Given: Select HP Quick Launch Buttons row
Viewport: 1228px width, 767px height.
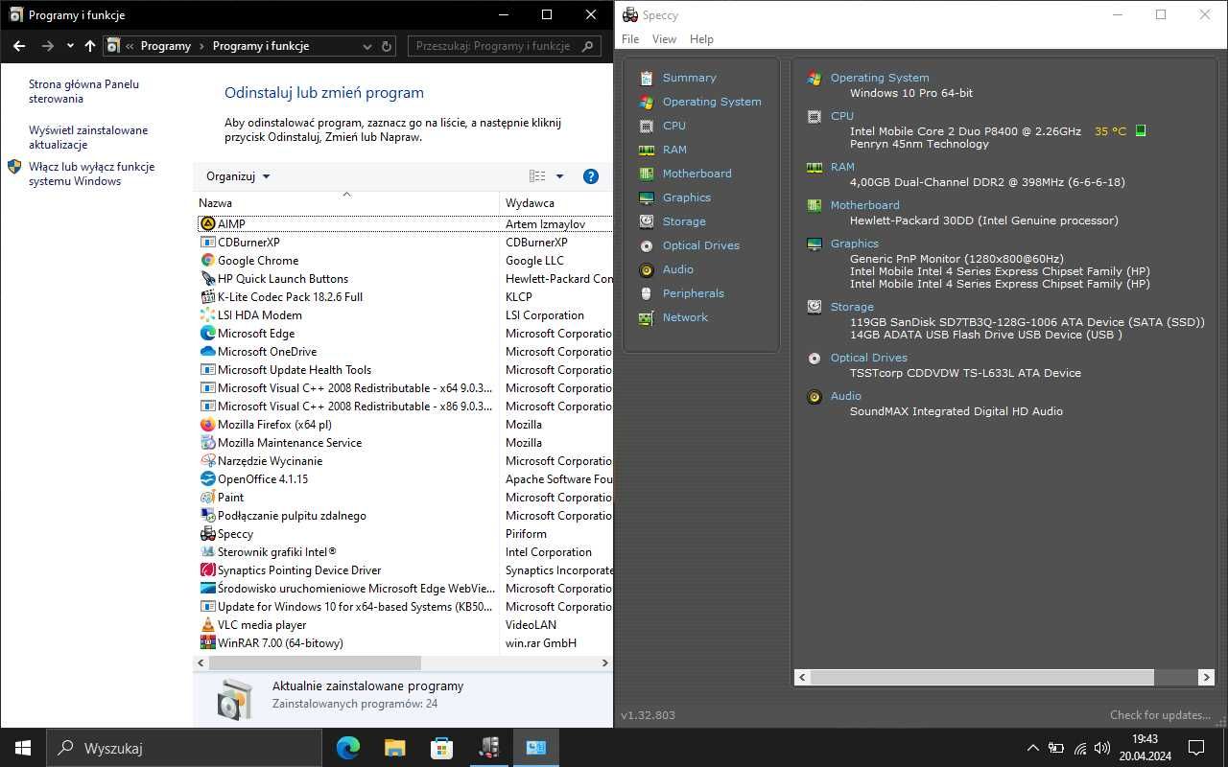Looking at the screenshot, I should (x=403, y=278).
